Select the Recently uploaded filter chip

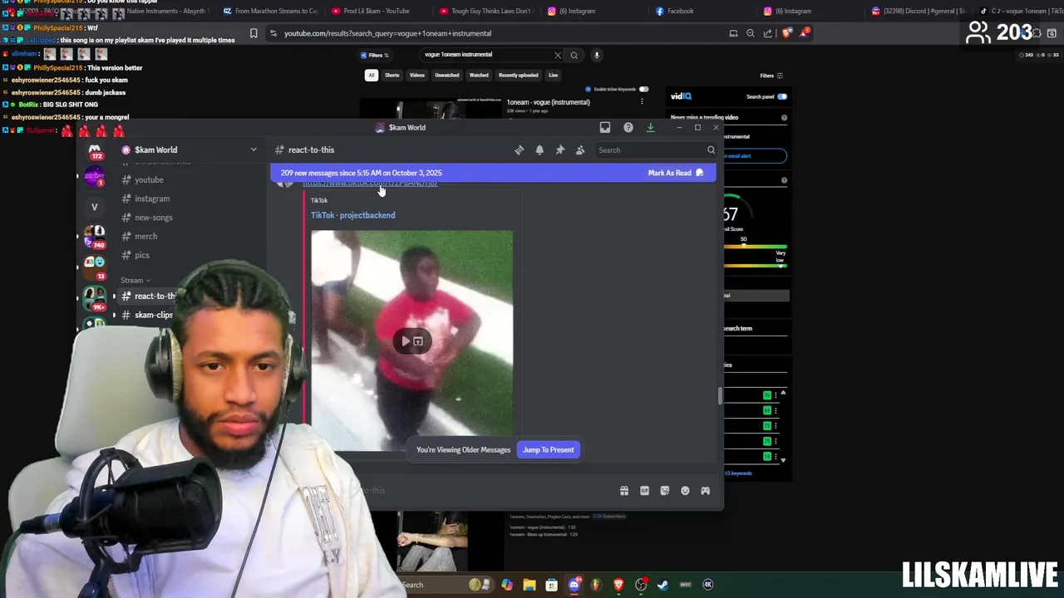click(518, 75)
